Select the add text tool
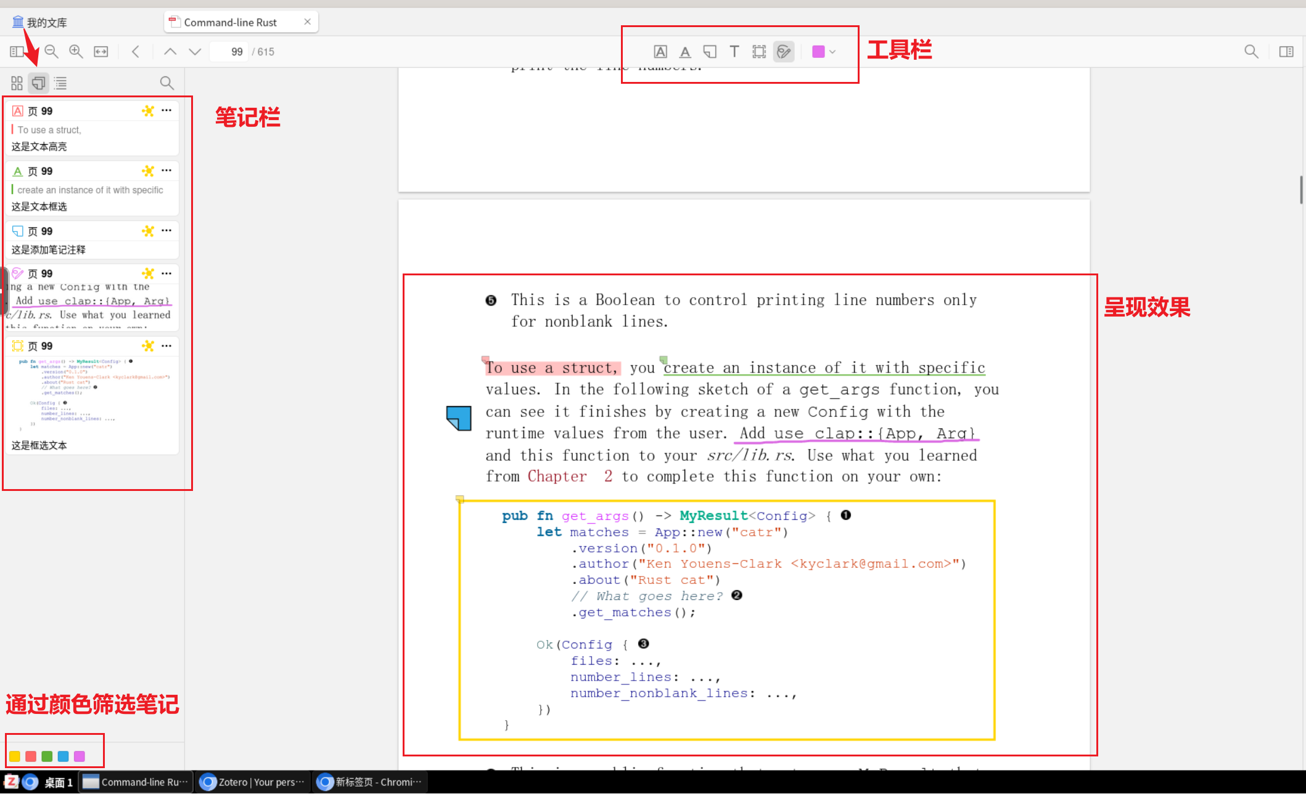The height and width of the screenshot is (794, 1306). (734, 52)
